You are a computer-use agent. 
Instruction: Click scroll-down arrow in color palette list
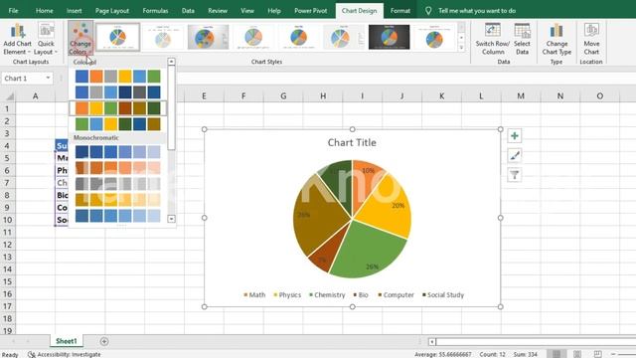pyautogui.click(x=172, y=219)
